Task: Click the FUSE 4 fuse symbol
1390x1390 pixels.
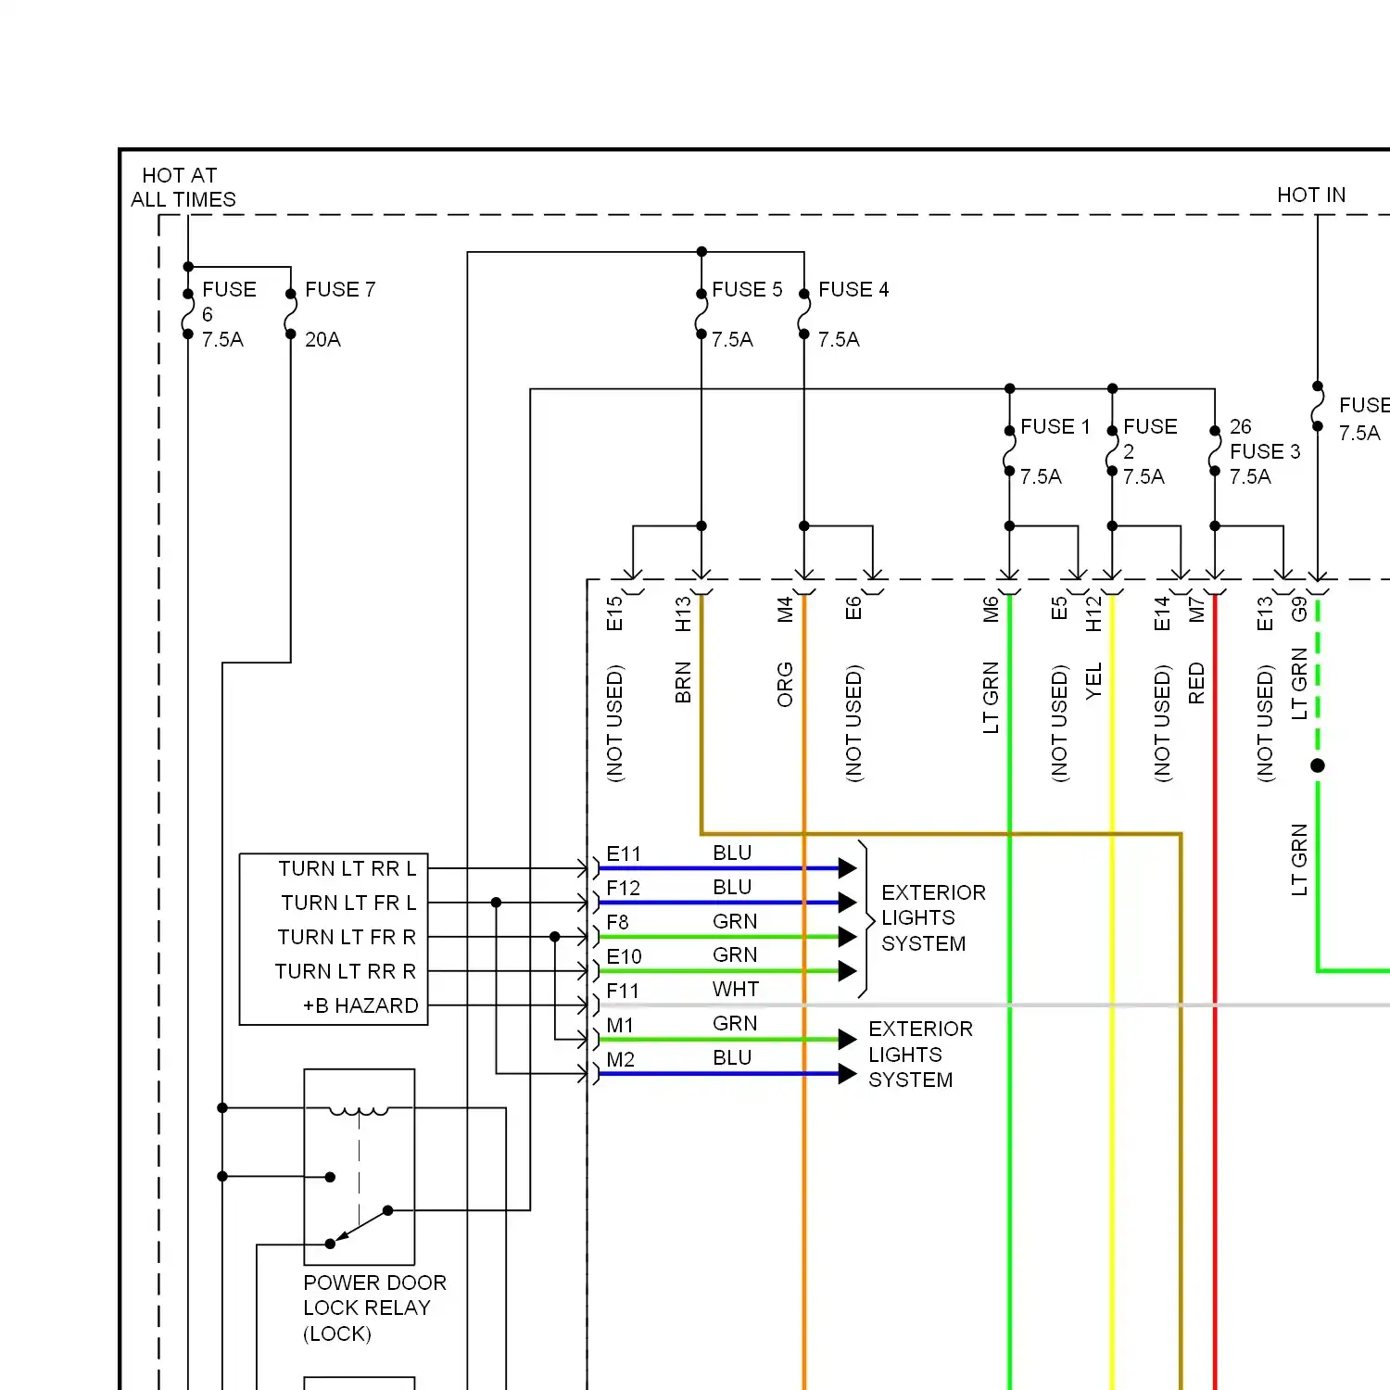Action: [804, 314]
